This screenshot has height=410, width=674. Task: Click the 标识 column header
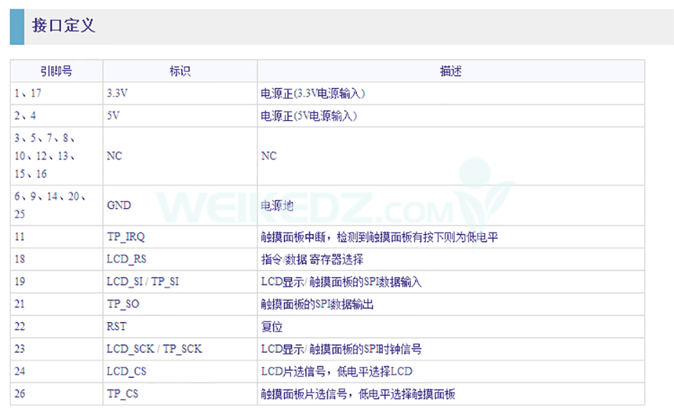click(x=180, y=71)
